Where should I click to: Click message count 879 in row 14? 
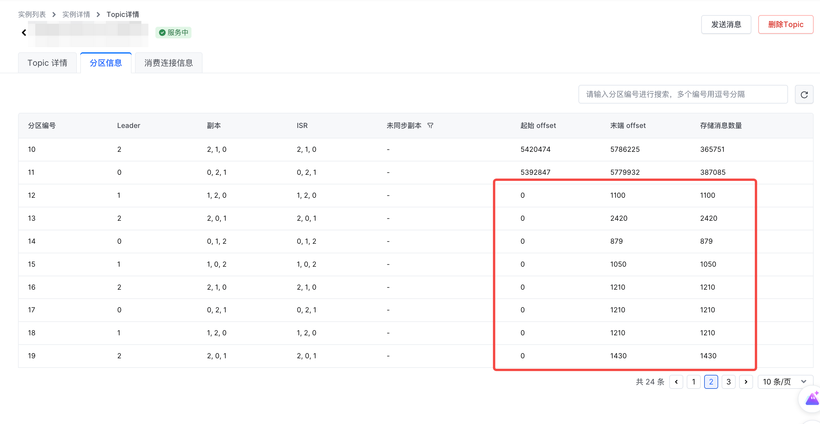coord(706,241)
